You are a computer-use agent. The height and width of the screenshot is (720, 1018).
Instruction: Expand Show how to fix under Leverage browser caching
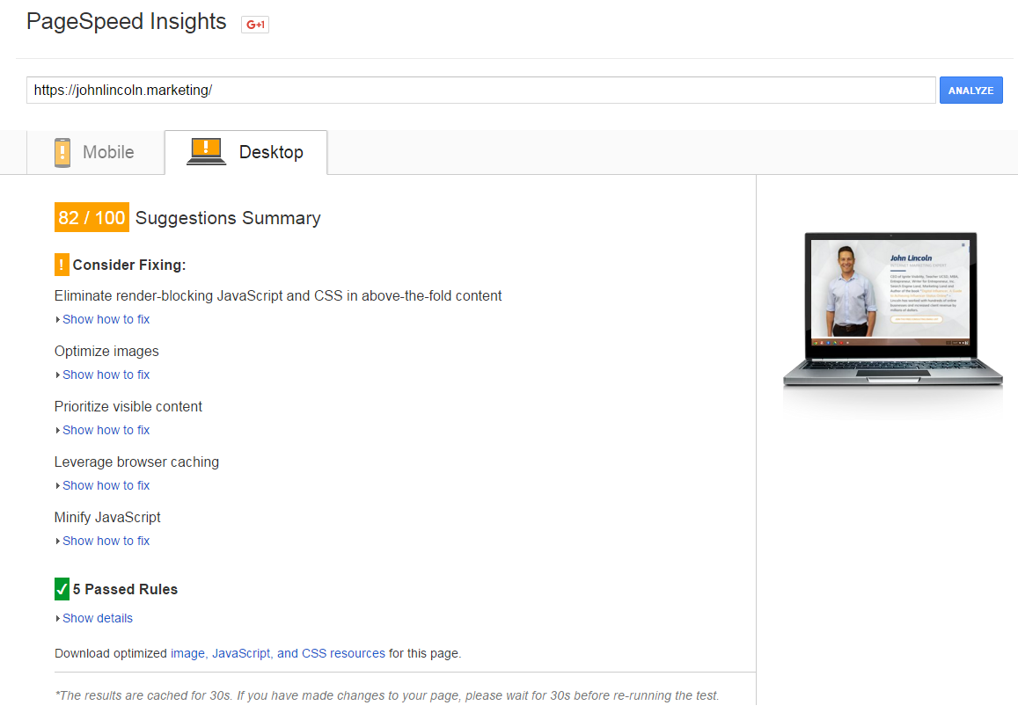click(106, 485)
